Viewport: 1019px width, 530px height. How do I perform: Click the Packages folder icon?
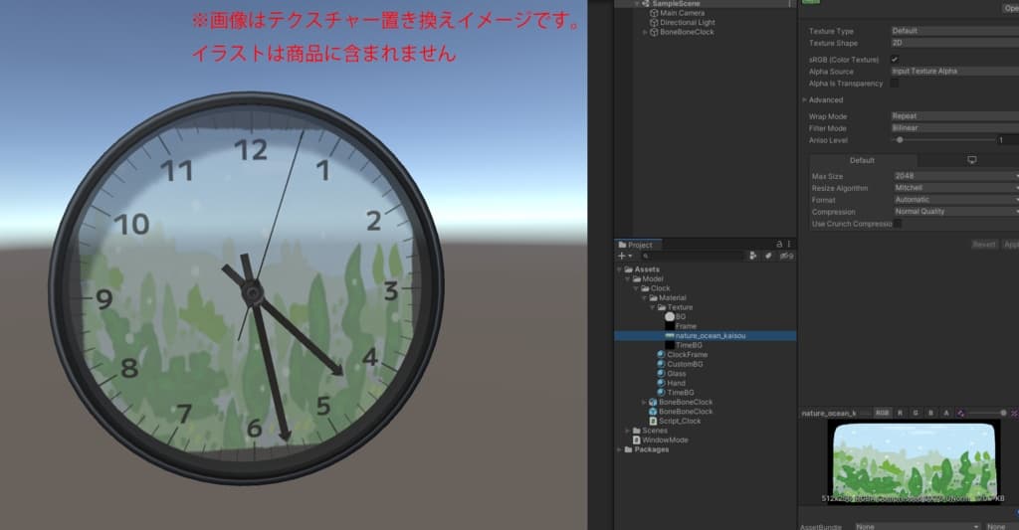(x=629, y=449)
